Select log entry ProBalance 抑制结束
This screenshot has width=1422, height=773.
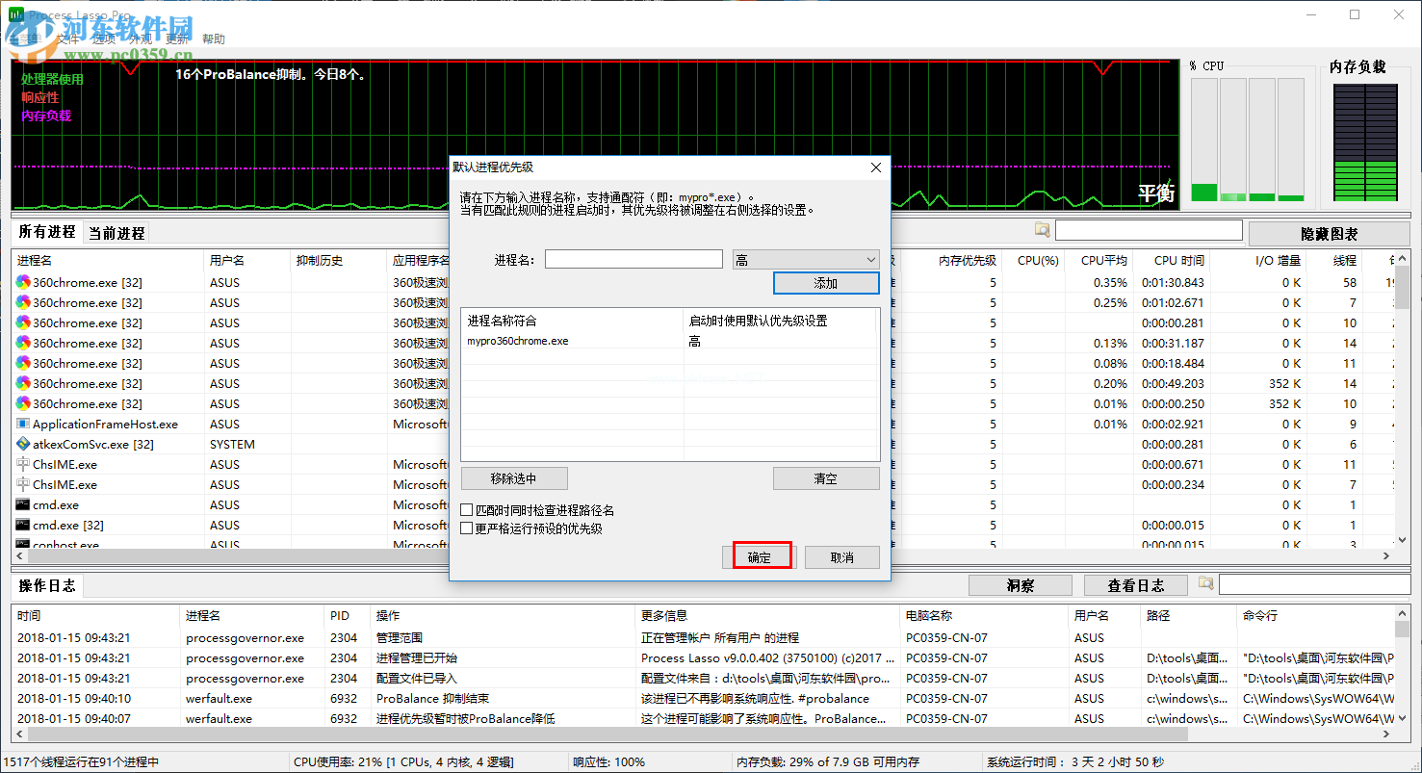coord(703,698)
